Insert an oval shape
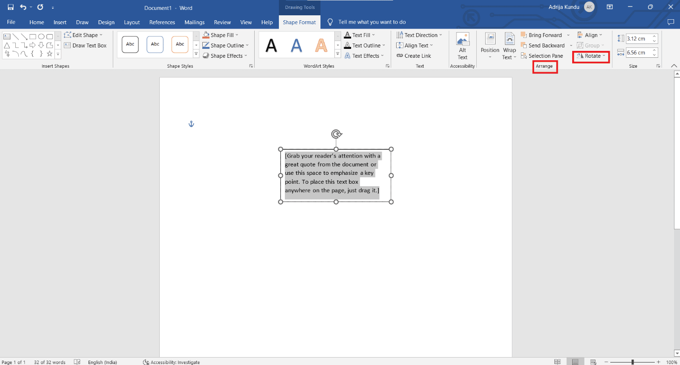Image resolution: width=680 pixels, height=365 pixels. pos(42,36)
